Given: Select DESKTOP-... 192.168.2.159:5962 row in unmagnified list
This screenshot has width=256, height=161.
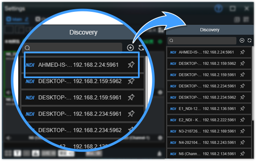Looking at the screenshot, I should point(209,63).
